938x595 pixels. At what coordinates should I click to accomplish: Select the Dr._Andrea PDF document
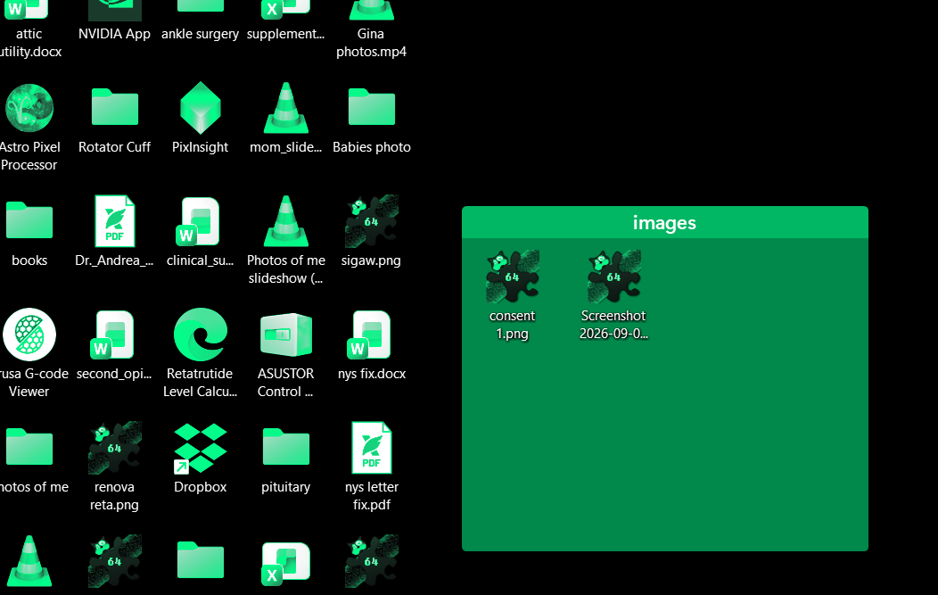114,232
